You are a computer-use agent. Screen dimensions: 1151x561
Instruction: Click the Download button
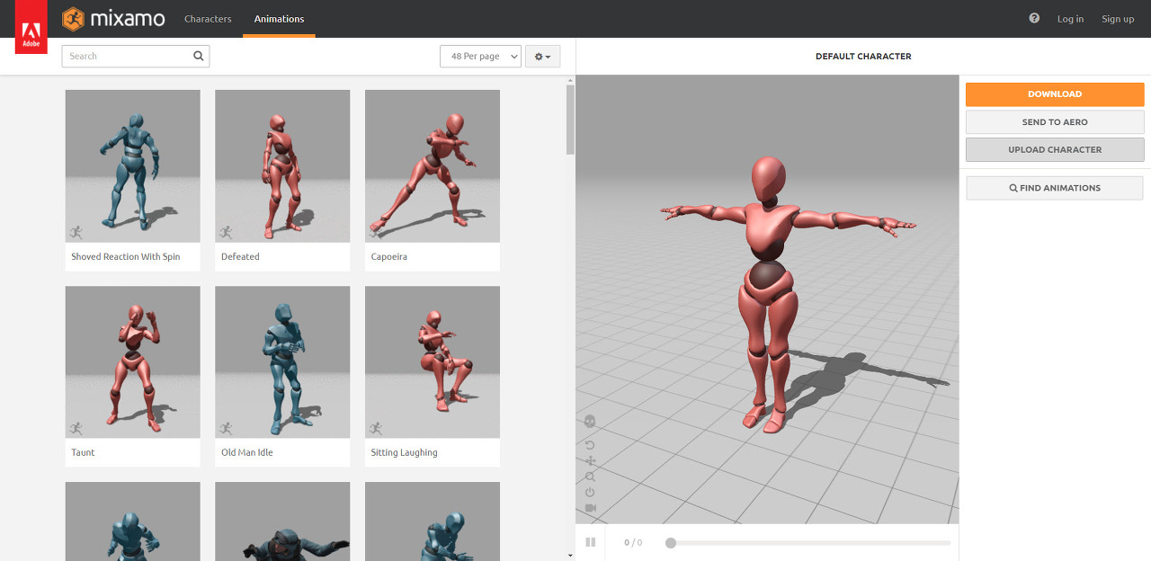[1055, 94]
